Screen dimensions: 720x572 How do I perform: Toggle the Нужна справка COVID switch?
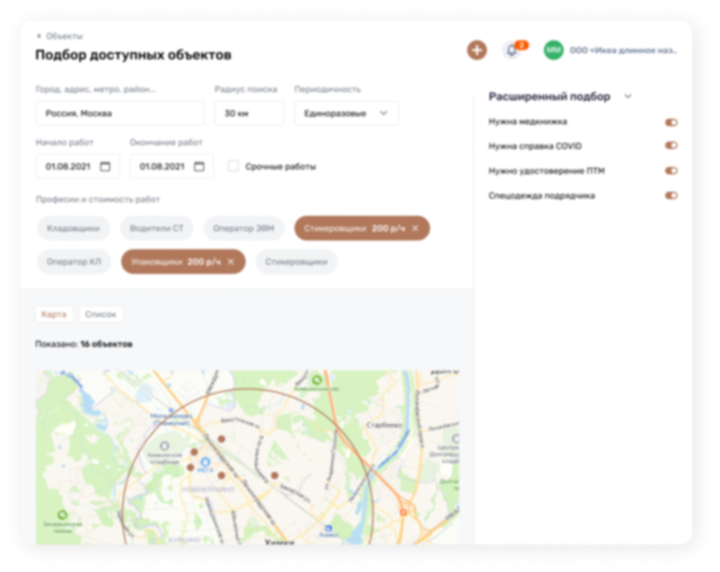671,146
